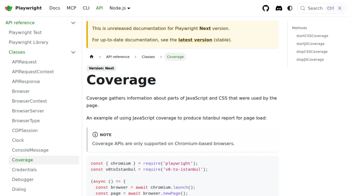The image size is (350, 196).
Task: Open the Node.js language dropdown
Action: [120, 8]
